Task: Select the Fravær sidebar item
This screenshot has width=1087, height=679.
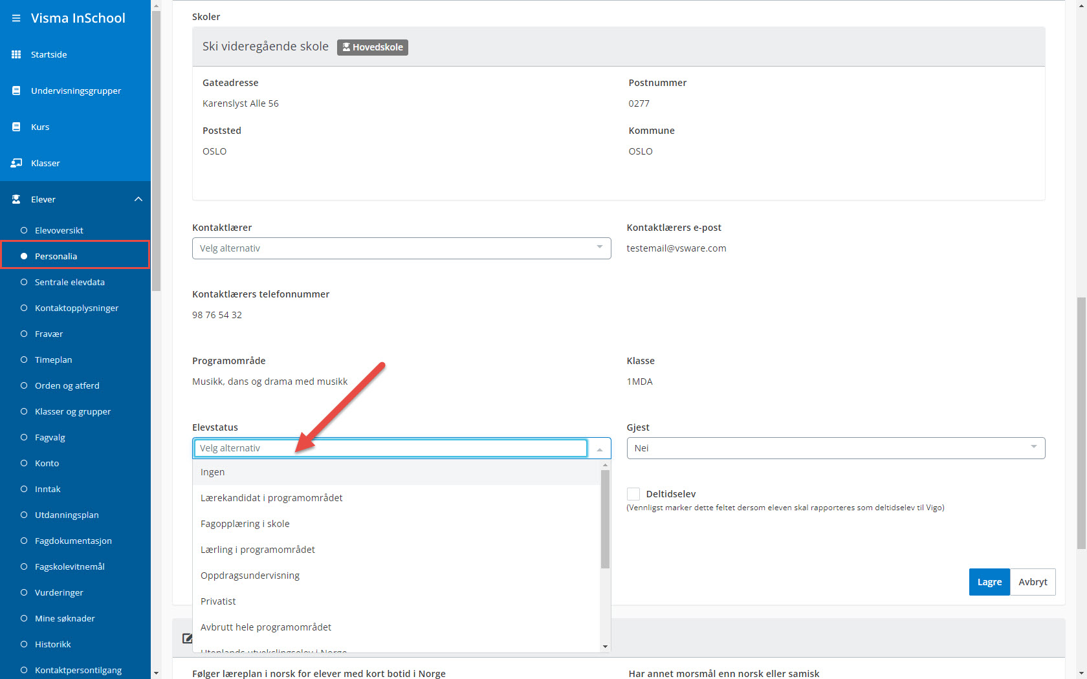Action: tap(49, 334)
